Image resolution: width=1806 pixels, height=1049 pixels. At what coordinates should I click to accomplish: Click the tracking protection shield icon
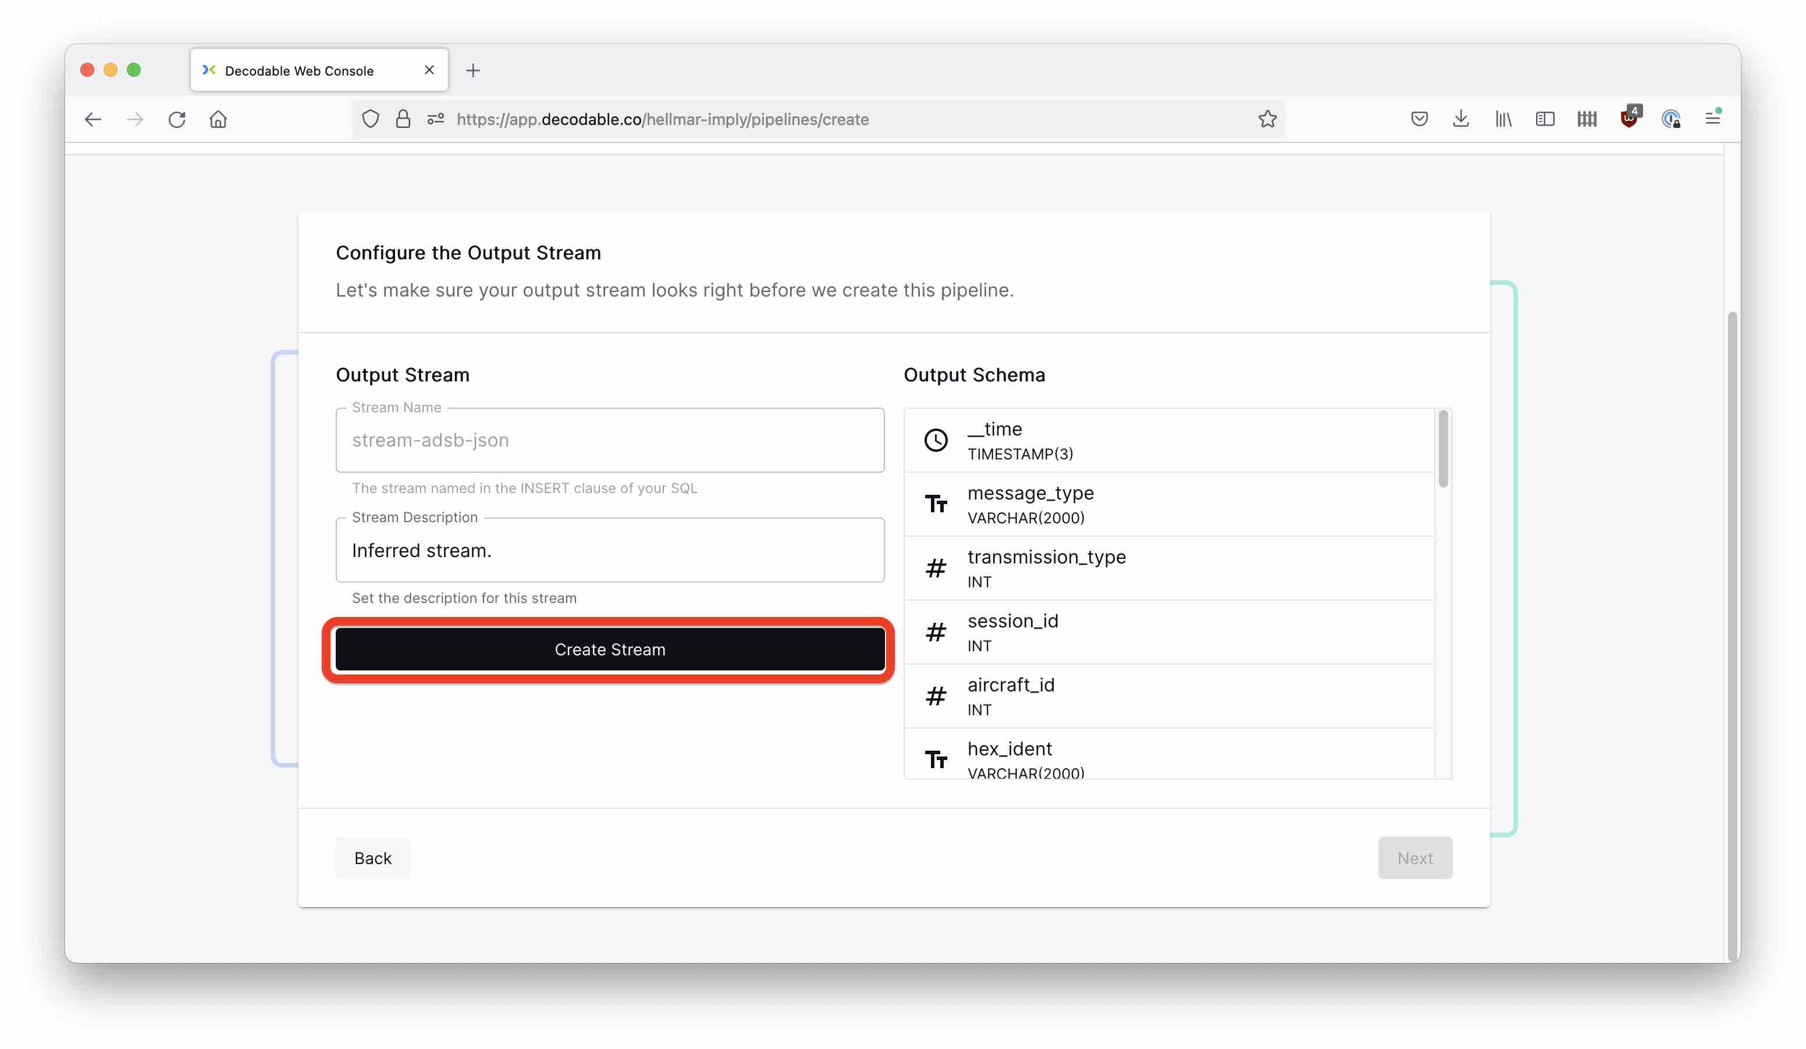(371, 119)
